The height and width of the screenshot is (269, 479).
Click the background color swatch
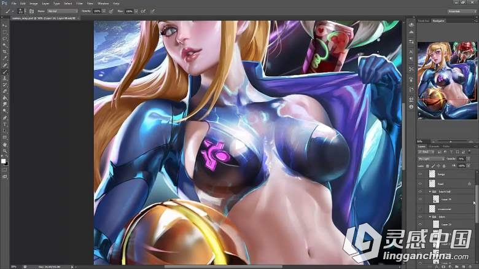click(x=6, y=163)
